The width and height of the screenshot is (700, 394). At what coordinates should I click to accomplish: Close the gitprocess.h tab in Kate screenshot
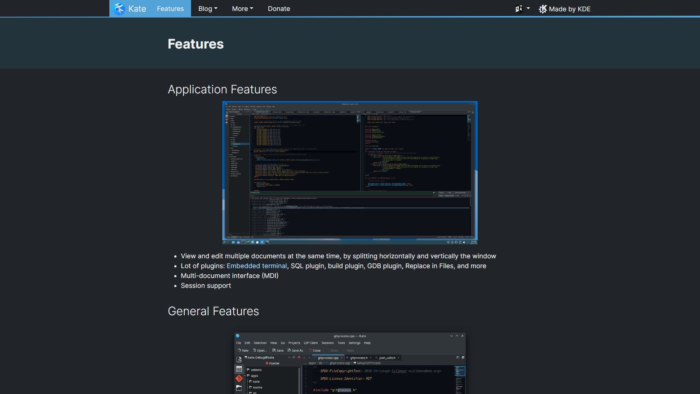pyautogui.click(x=370, y=358)
